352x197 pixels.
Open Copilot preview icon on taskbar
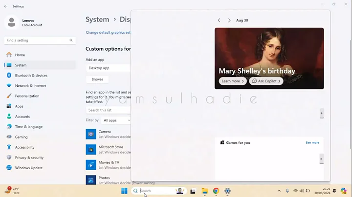tap(344, 191)
